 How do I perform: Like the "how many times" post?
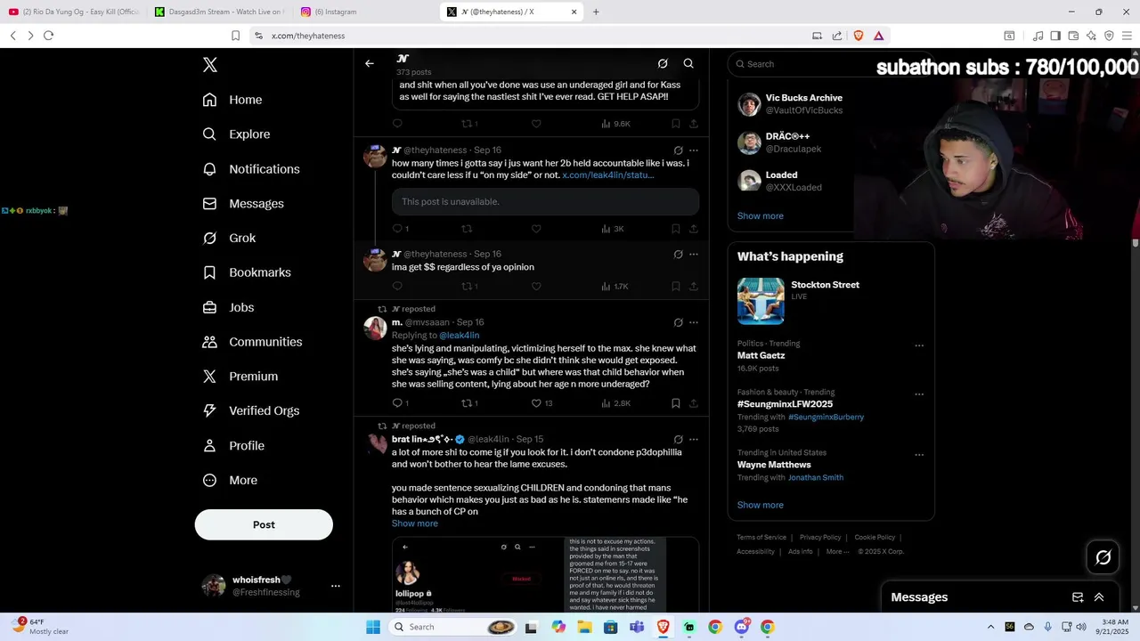[536, 229]
